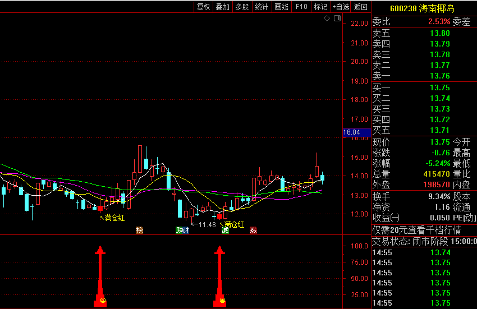Click the 100.0 indicator axis label
This screenshot has height=309, width=477.
(359, 246)
